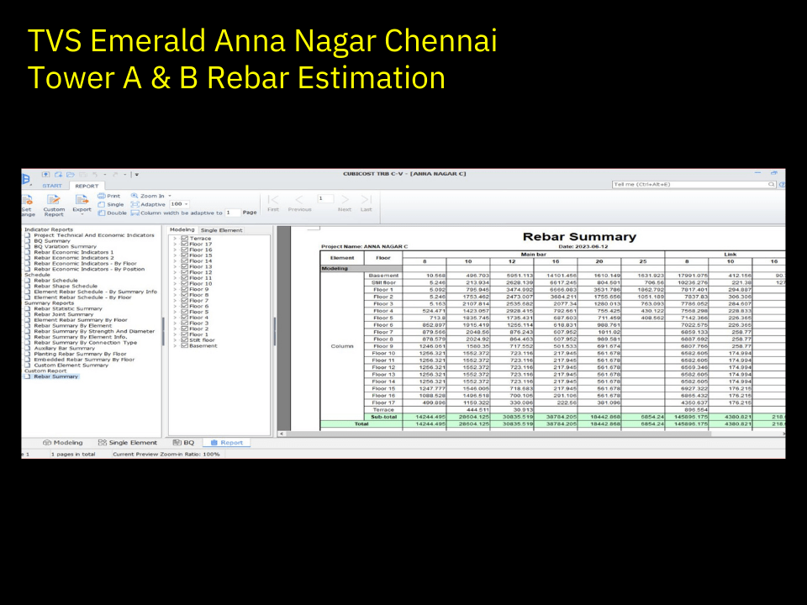Open the Rebar Schedule report

[55, 281]
